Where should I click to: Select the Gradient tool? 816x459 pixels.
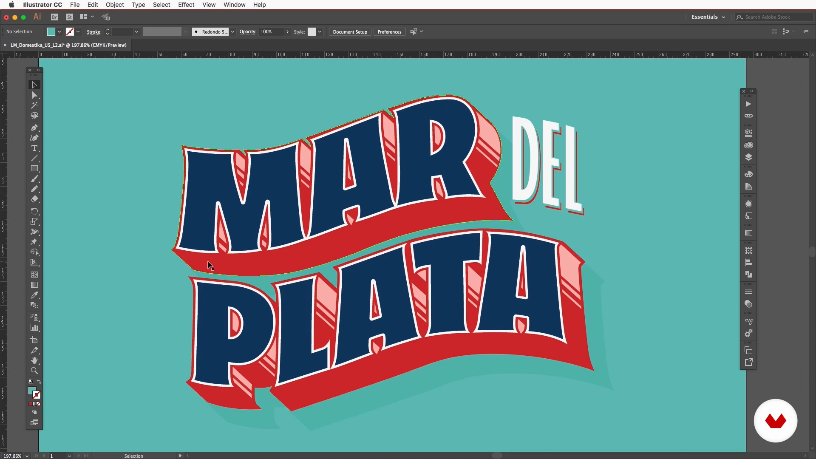[34, 285]
